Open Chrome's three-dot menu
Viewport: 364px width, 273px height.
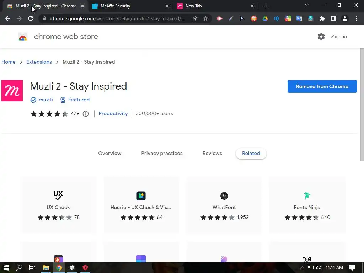coord(356,18)
